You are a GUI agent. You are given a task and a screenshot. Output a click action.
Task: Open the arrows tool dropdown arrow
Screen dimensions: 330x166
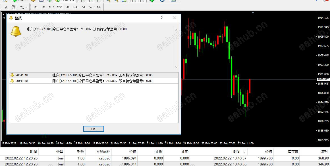point(27,7)
